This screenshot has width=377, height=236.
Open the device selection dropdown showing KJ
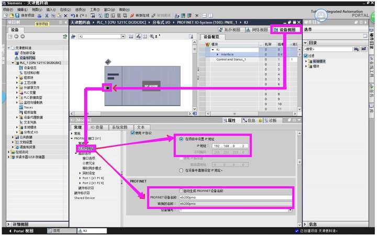123,36
